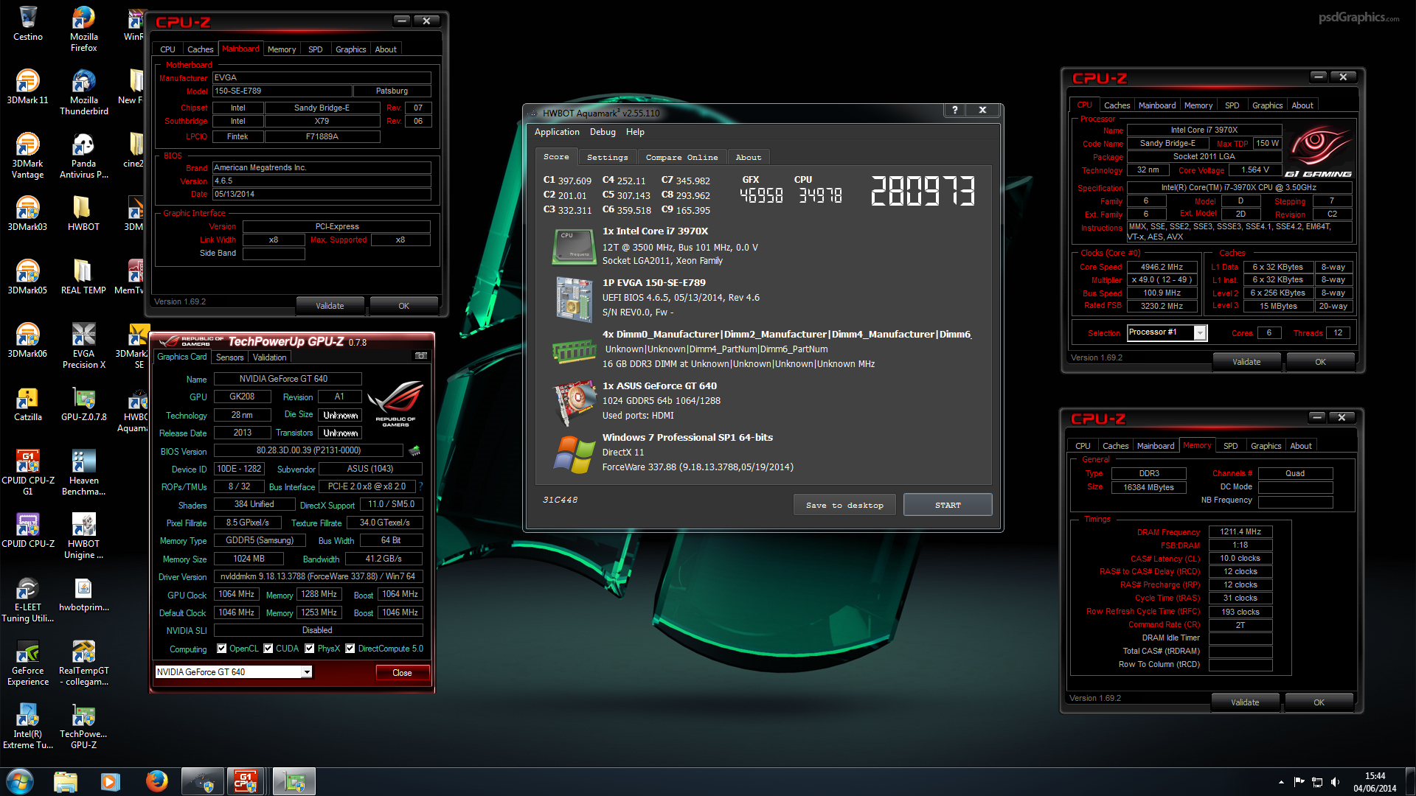The width and height of the screenshot is (1416, 796).
Task: Open the 3DMark 11 desktop shortcut
Action: pos(28,87)
